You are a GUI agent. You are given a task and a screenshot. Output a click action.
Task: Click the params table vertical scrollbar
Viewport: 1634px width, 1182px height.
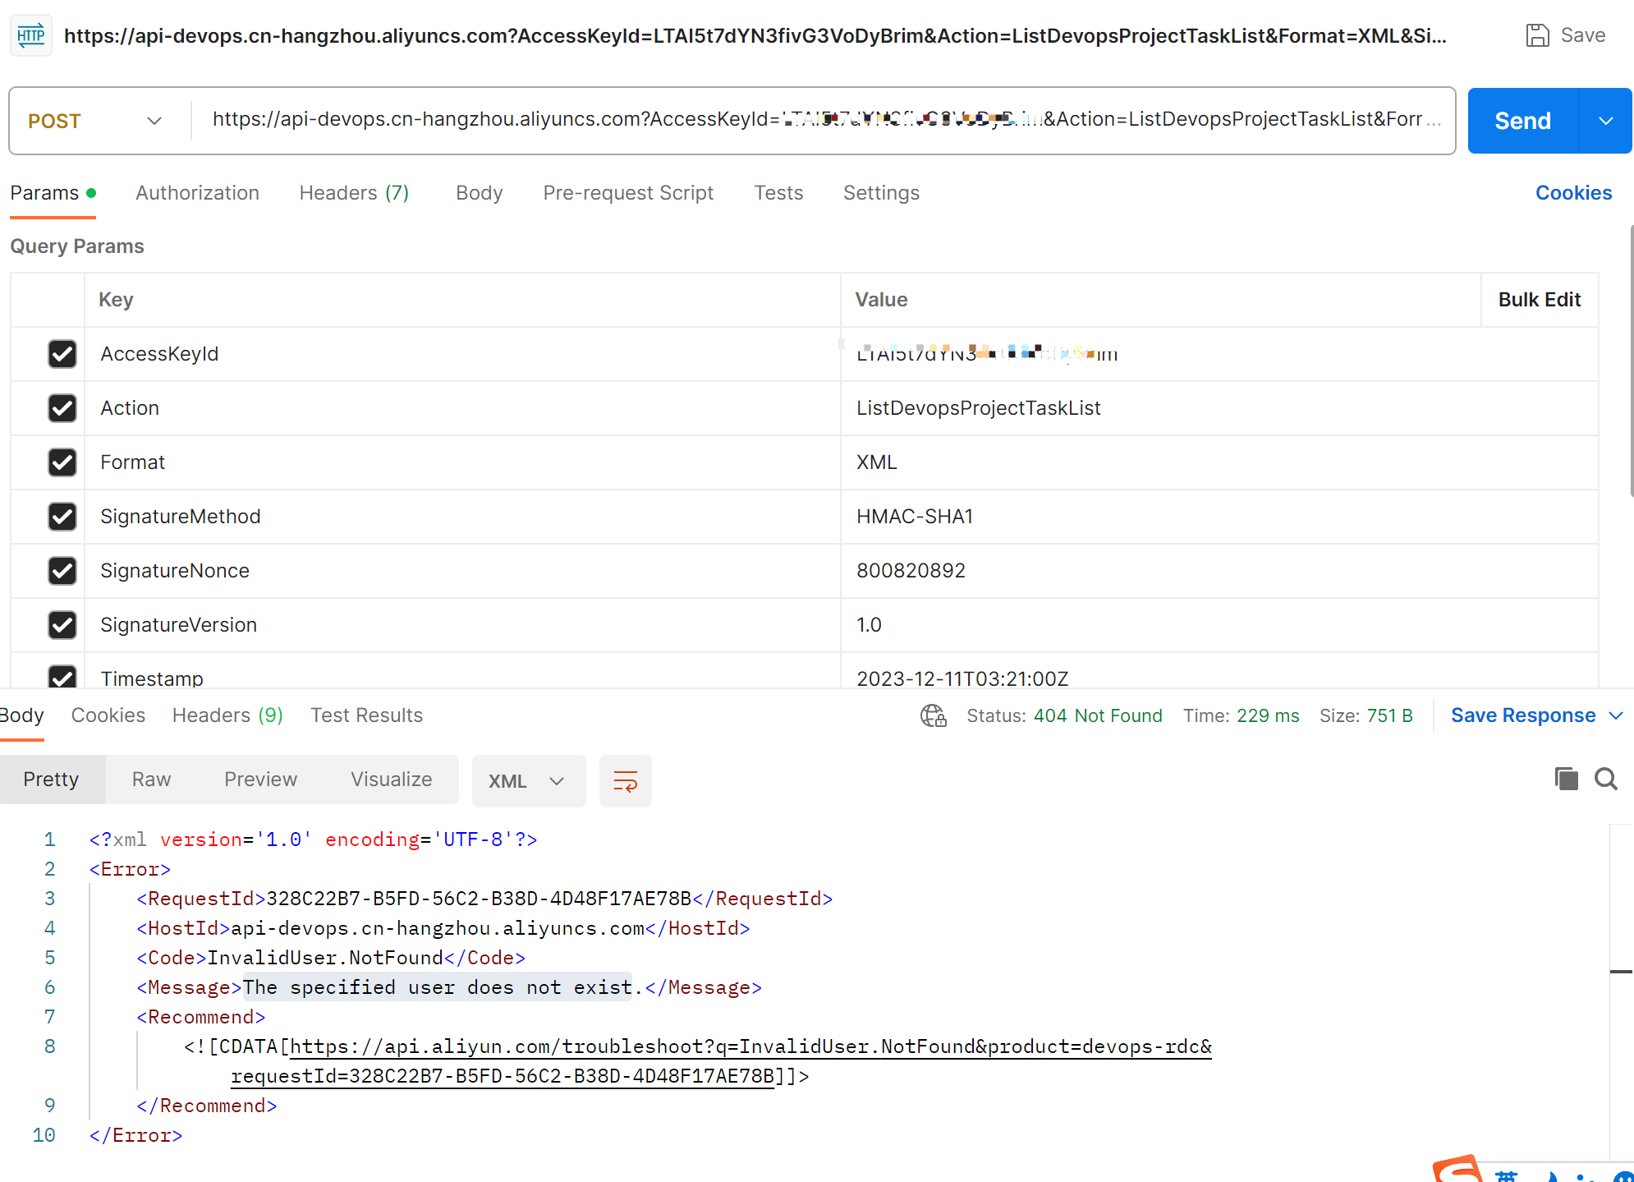1631,361
